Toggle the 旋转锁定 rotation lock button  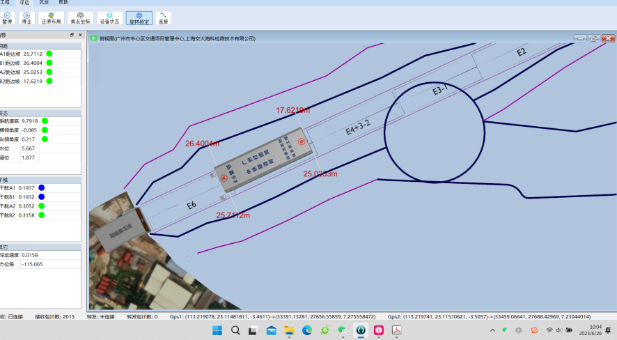click(139, 18)
